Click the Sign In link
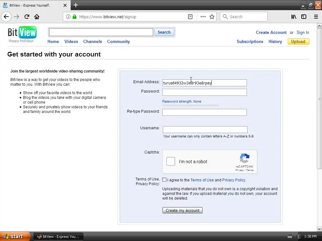 tap(303, 32)
